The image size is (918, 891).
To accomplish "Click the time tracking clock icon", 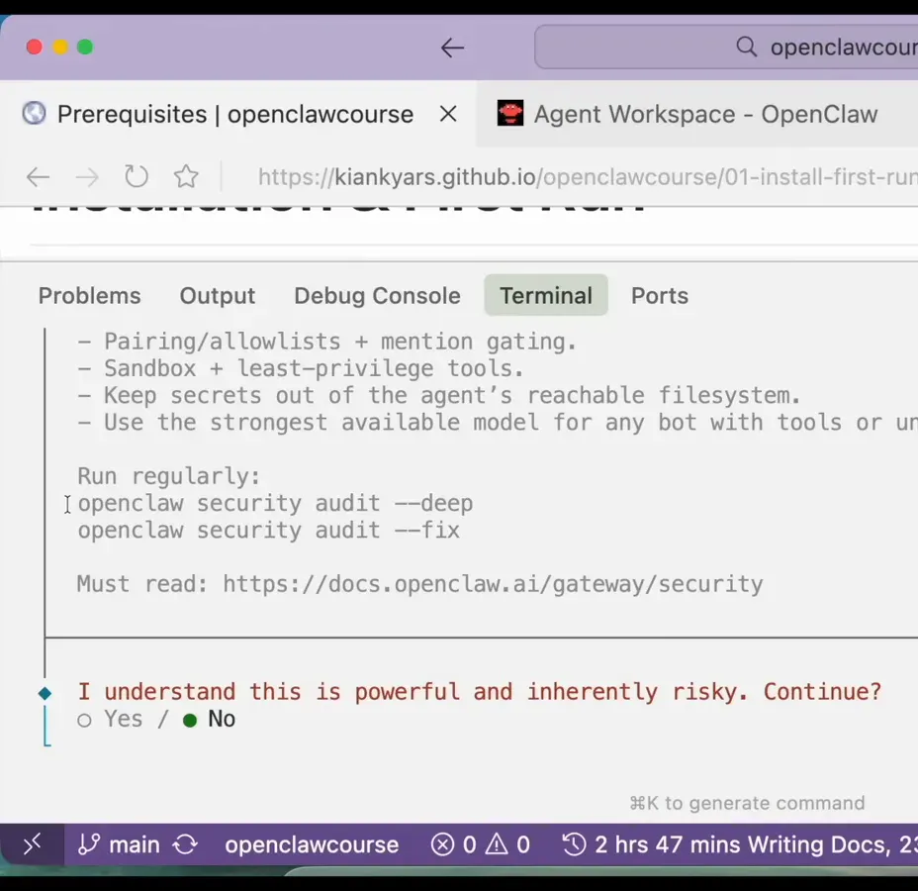I will point(574,844).
